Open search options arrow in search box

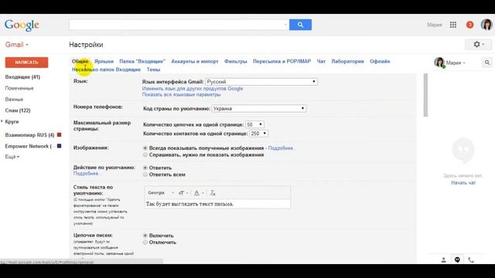click(x=285, y=25)
